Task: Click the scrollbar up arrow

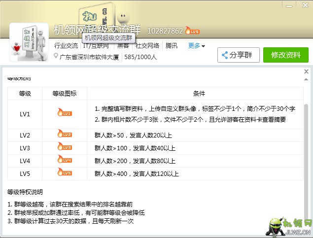Action: click(x=306, y=79)
